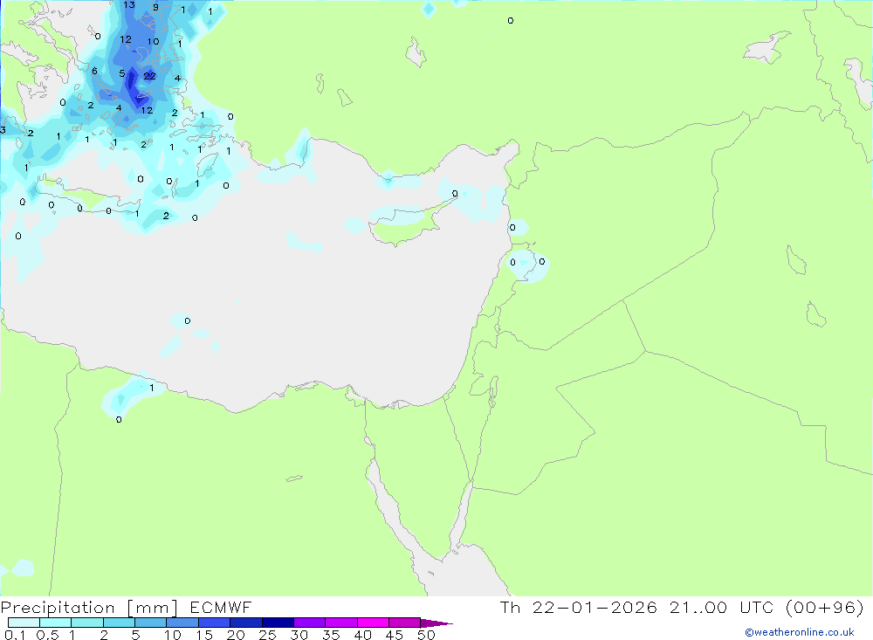
Task: Click the 'Th 22-01-2026 21..00 UTC (00+96)' timestamp
Action: click(x=682, y=607)
